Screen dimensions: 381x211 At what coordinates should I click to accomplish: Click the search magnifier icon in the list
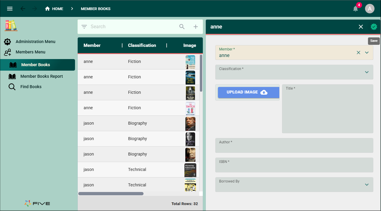point(182,27)
